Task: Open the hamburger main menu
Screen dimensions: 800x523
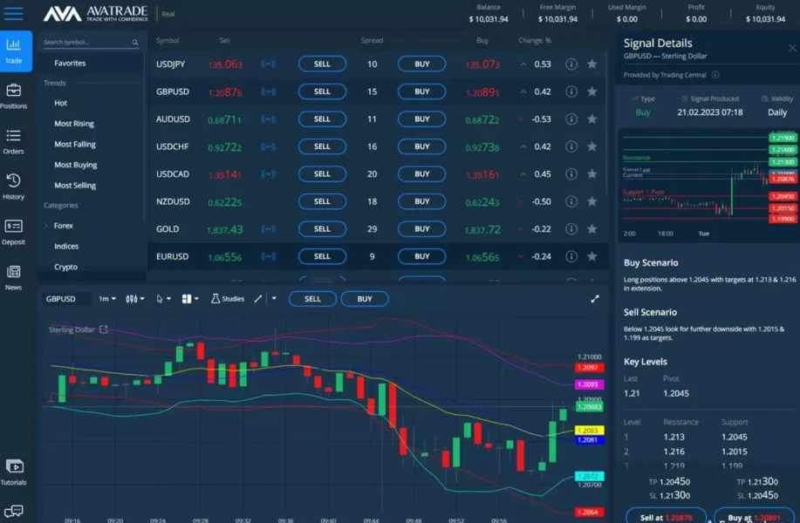Action: click(13, 14)
